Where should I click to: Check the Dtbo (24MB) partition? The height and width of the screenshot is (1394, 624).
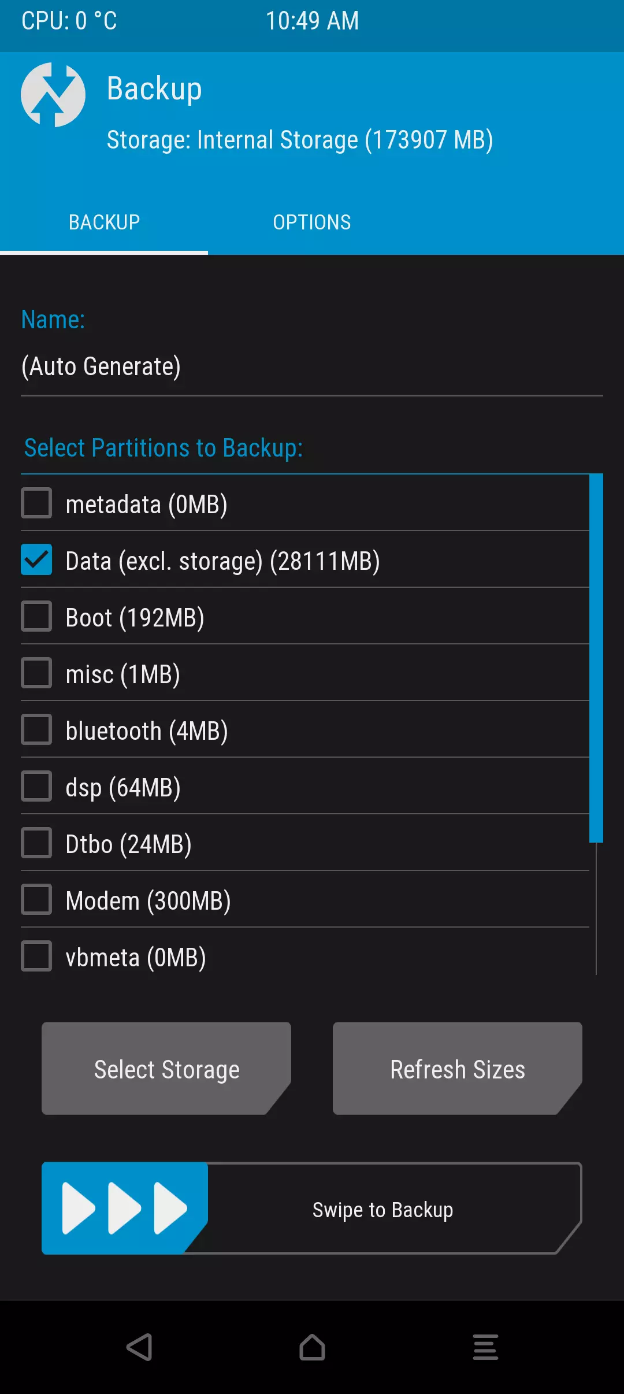click(x=36, y=843)
